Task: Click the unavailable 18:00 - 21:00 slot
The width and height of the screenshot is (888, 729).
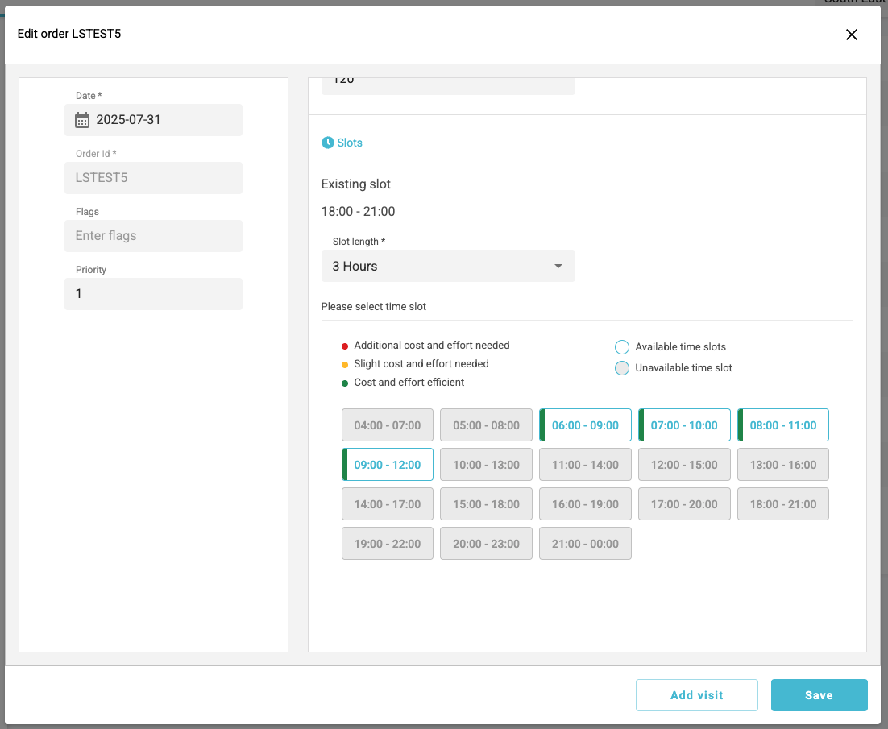Action: point(782,504)
